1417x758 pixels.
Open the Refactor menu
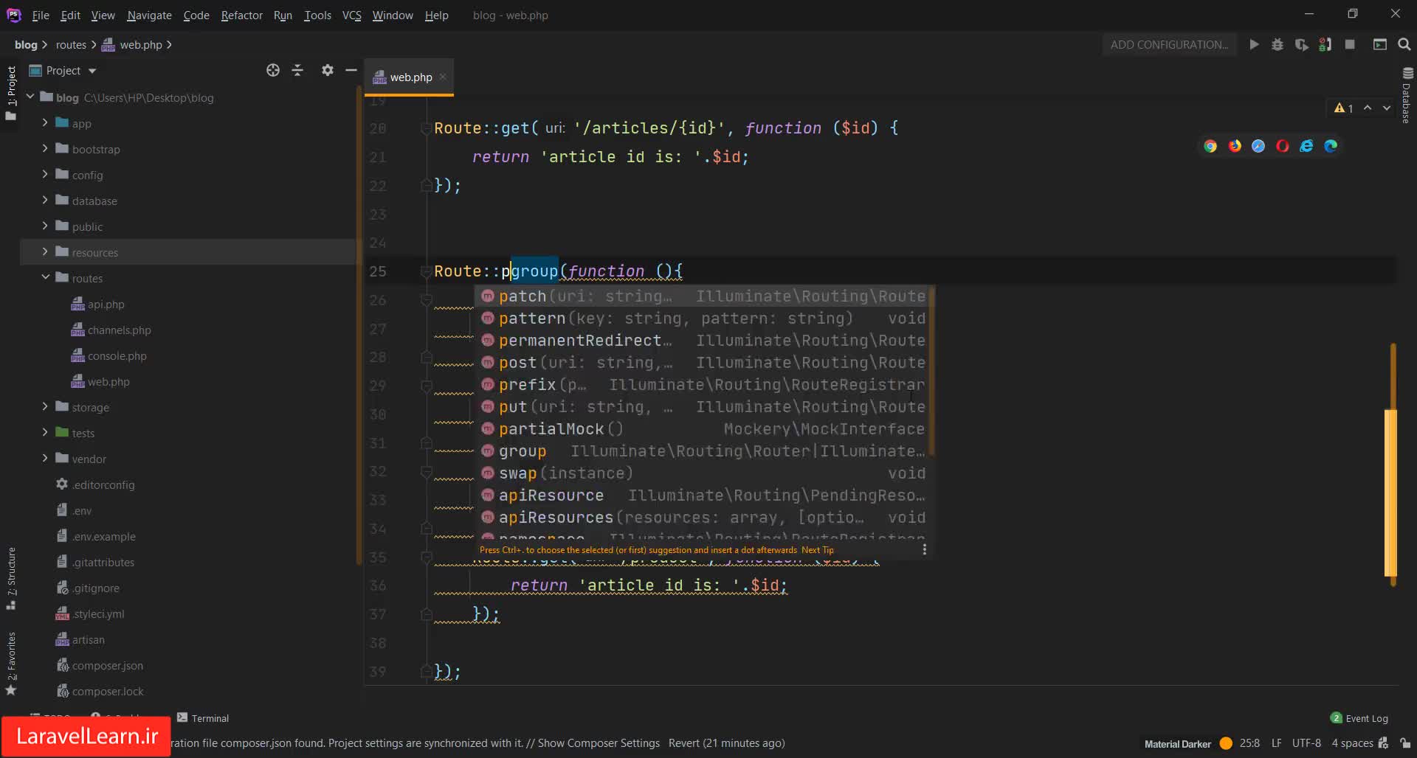click(241, 15)
